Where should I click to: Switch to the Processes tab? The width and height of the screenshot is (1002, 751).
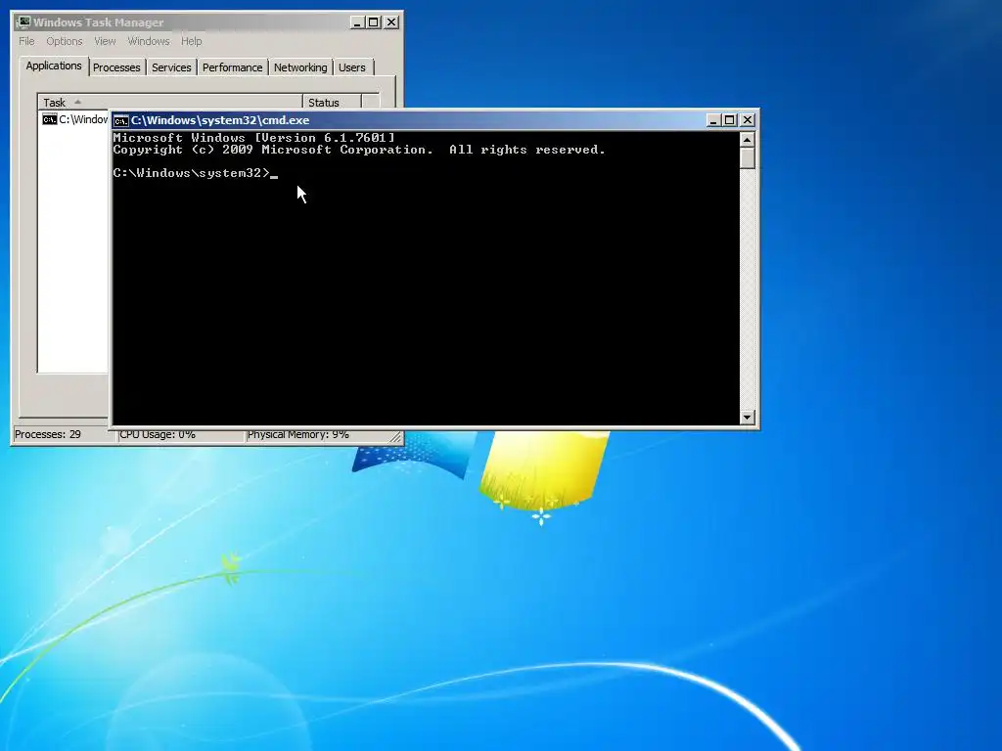pyautogui.click(x=116, y=67)
